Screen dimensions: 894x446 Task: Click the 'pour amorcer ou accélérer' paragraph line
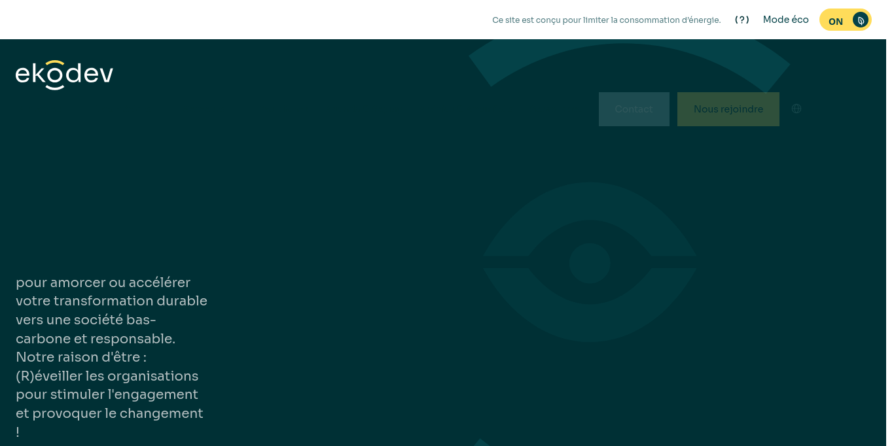point(103,283)
